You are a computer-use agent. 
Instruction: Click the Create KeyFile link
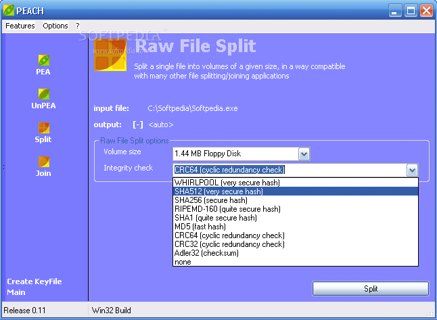coord(34,281)
